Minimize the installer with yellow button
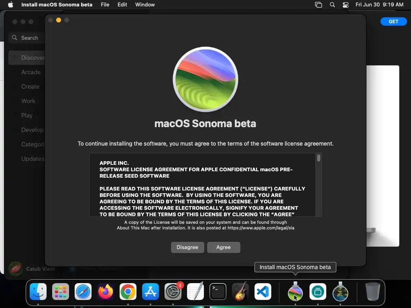Image resolution: width=411 pixels, height=308 pixels. [59, 20]
